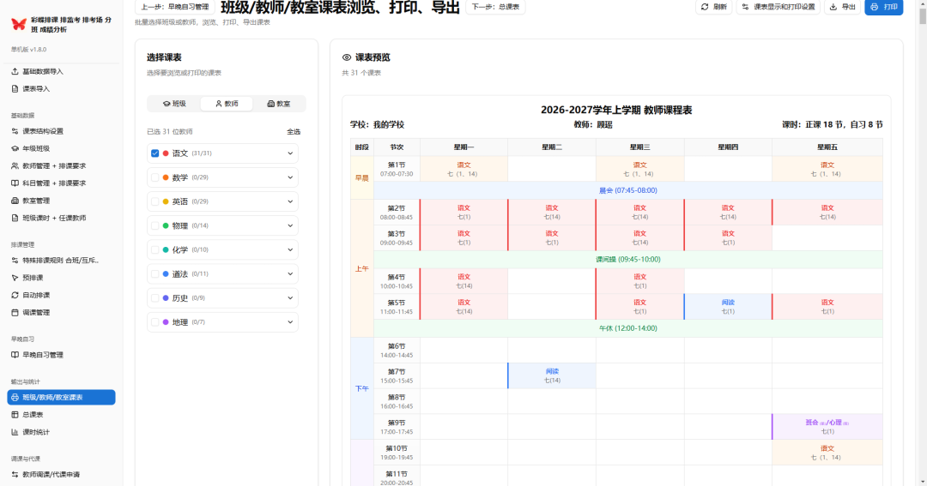Screen dimensions: 927x486
Task: Click the 教师管理 people icon
Action: [15, 166]
